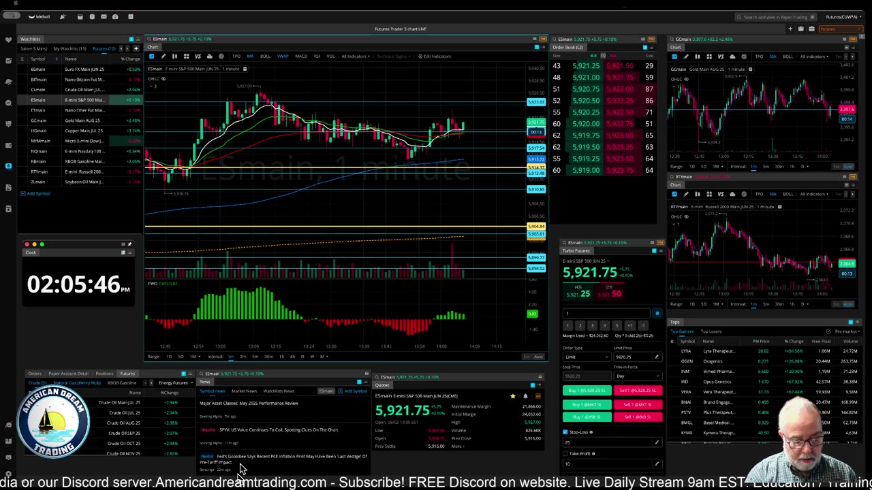Click Add Symbol in the Watchlists panel

click(35, 194)
